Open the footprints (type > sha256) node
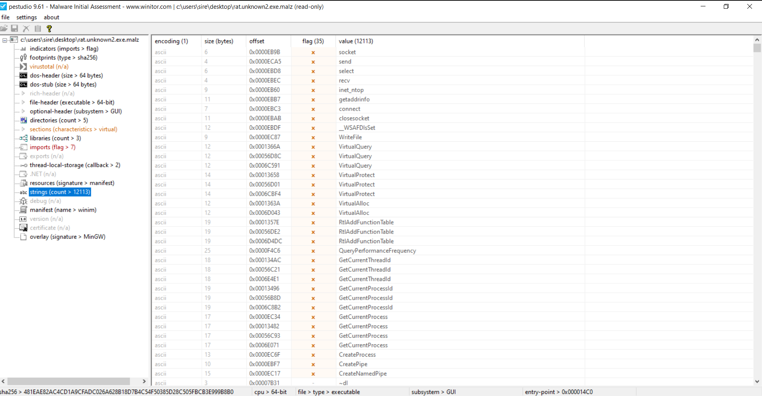 pos(63,57)
